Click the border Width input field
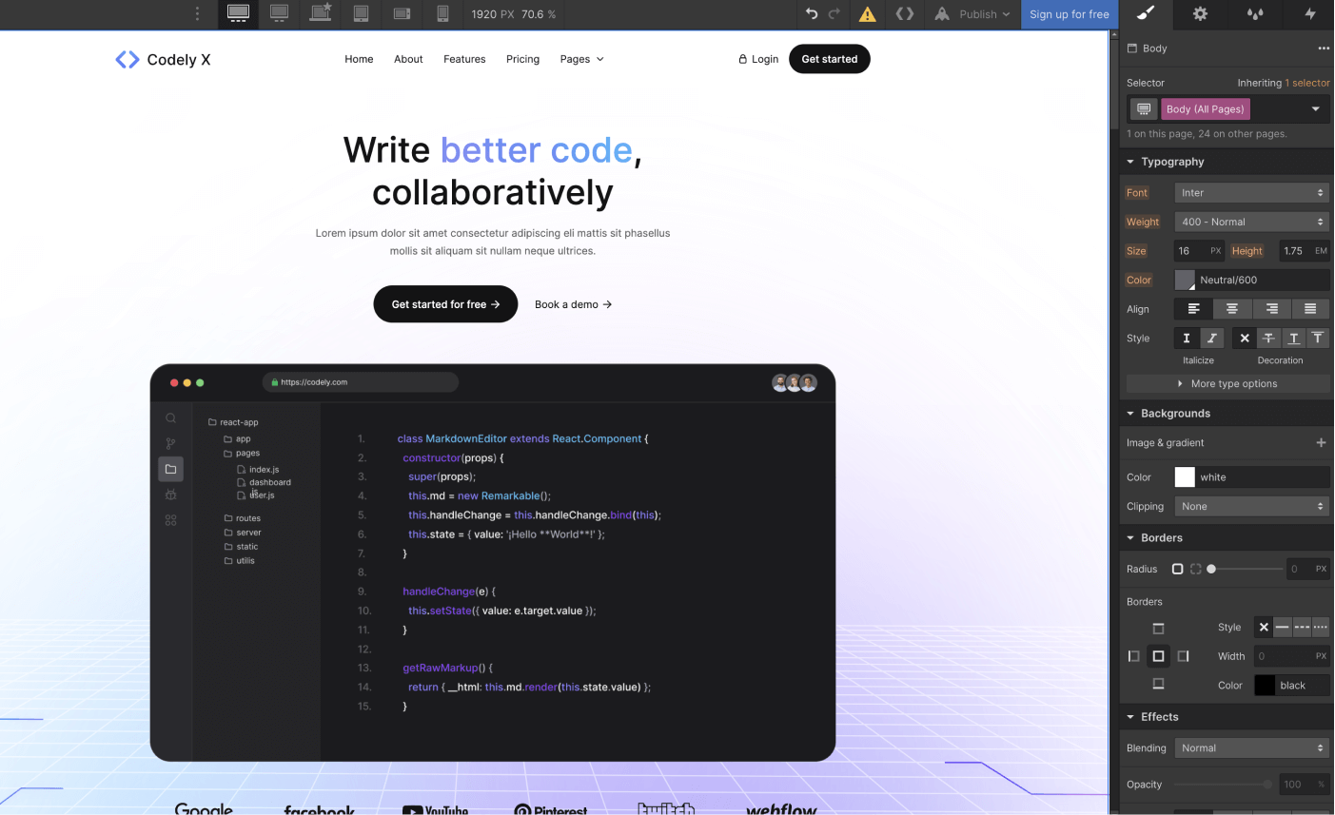 point(1291,655)
